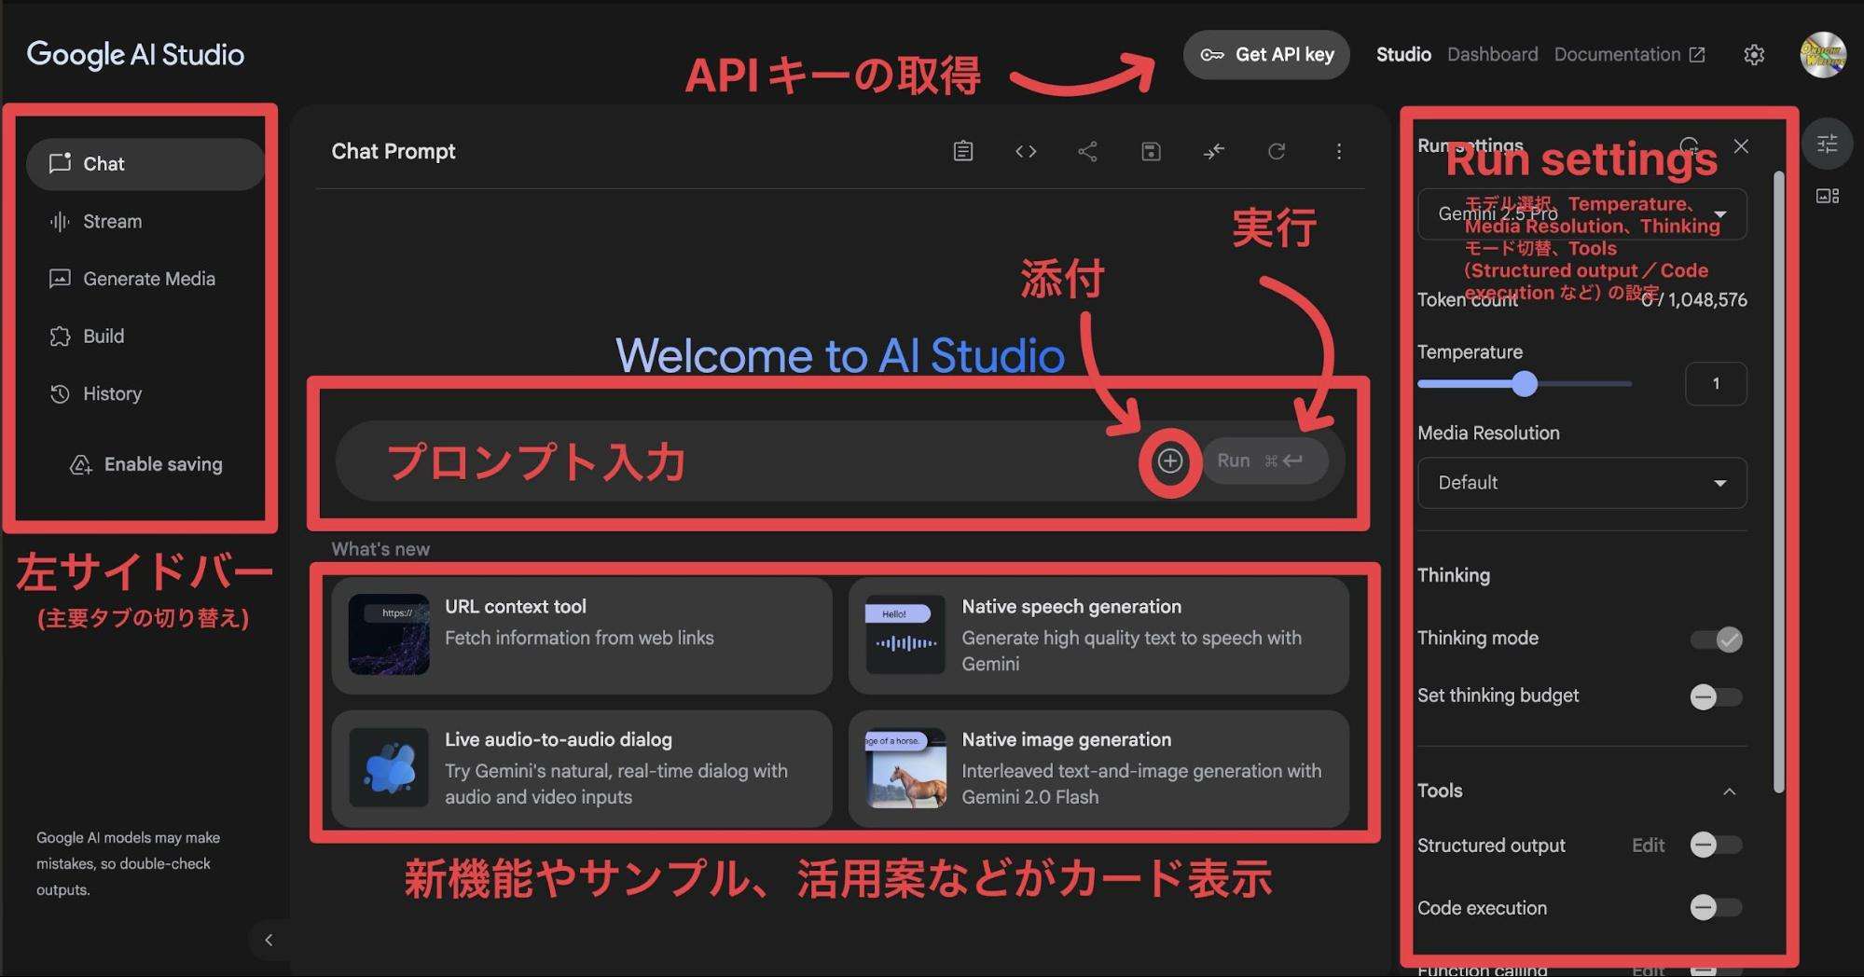The height and width of the screenshot is (977, 1864).
Task: Click the plus attach media icon
Action: (x=1170, y=461)
